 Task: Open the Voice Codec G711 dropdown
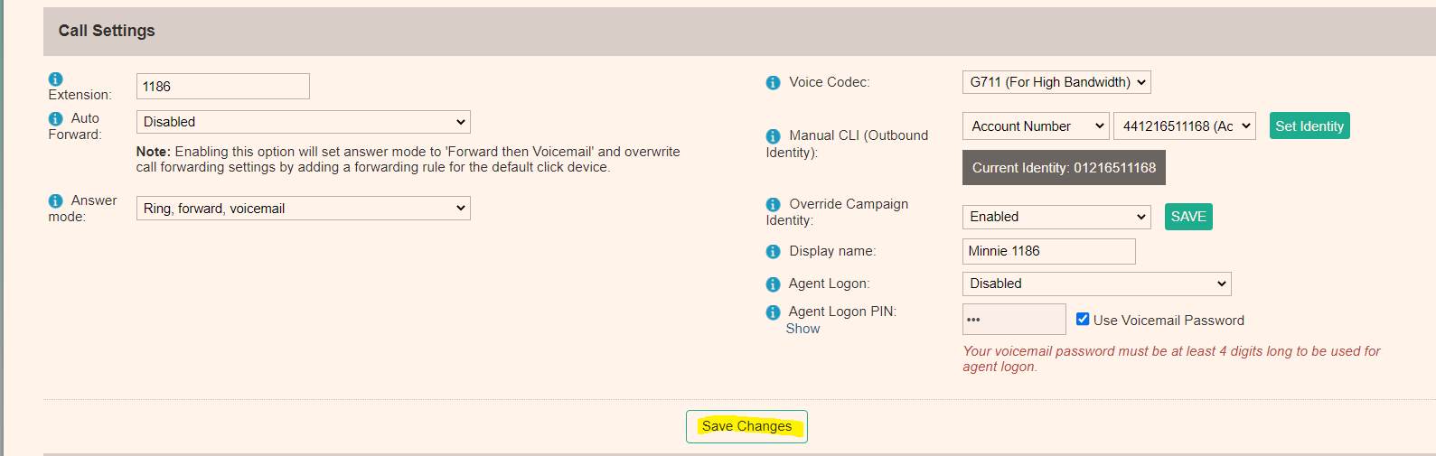(x=1056, y=82)
